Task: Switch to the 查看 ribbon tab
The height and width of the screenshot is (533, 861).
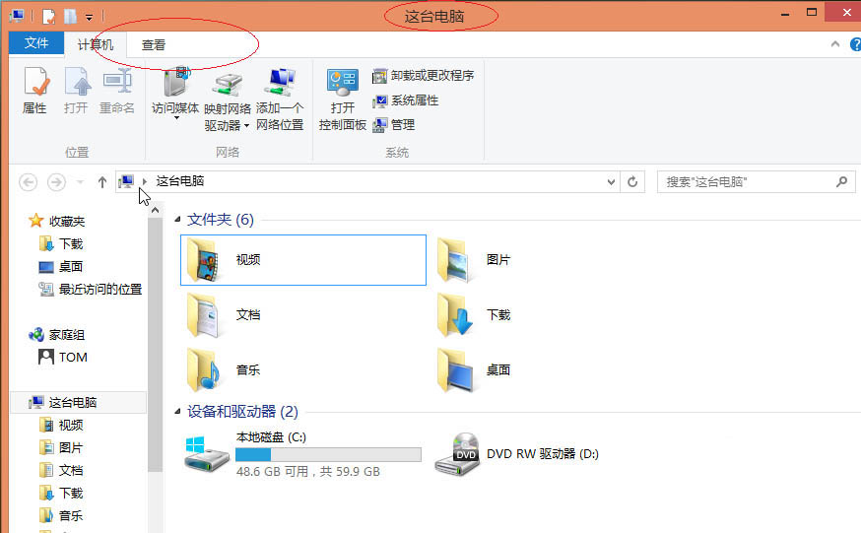Action: (x=154, y=44)
